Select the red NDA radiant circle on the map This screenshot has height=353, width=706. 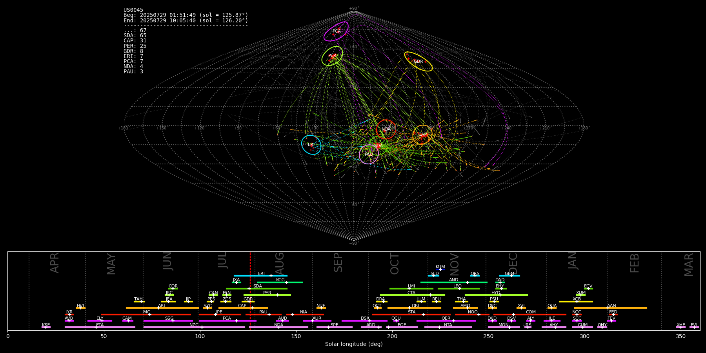point(386,129)
